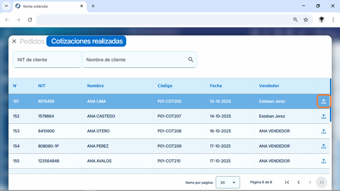Click upload icon for ANA OTERO row
This screenshot has height=191, width=340.
324,131
